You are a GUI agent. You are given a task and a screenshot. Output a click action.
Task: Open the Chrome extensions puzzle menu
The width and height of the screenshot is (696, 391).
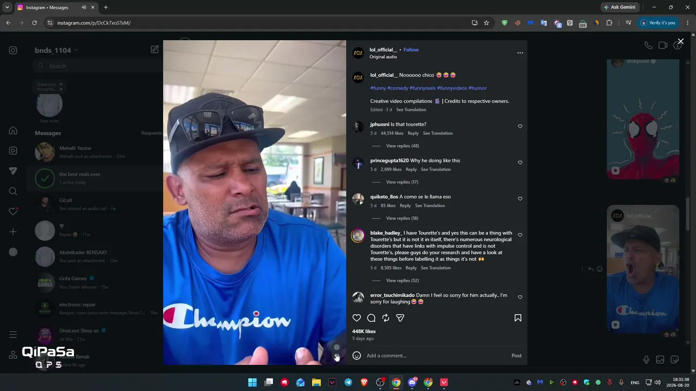click(x=609, y=23)
